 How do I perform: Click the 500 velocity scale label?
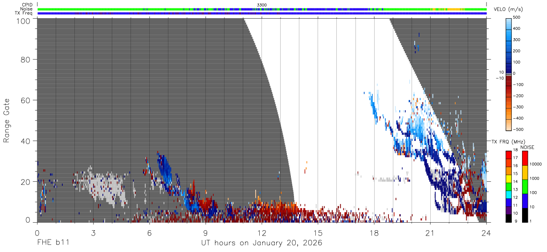pyautogui.click(x=518, y=18)
